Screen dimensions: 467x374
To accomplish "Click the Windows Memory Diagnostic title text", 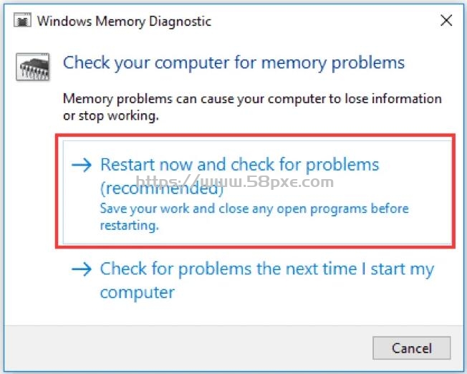I will (x=124, y=21).
